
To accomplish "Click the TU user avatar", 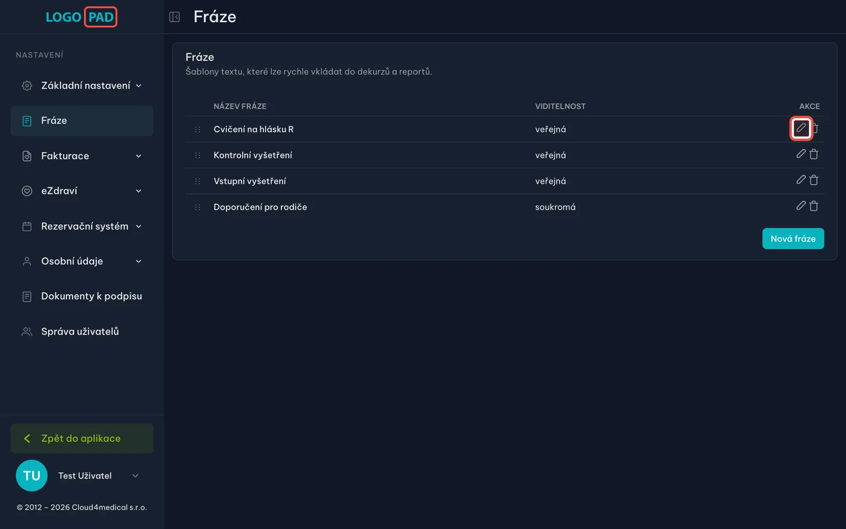I will [32, 476].
